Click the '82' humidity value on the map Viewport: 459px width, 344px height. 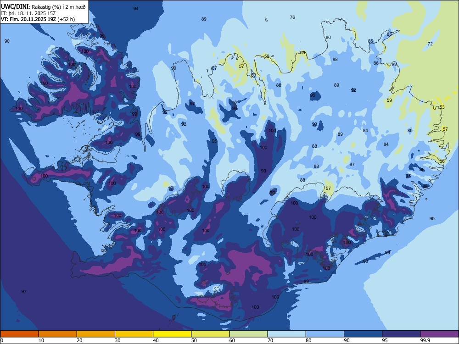394,64
